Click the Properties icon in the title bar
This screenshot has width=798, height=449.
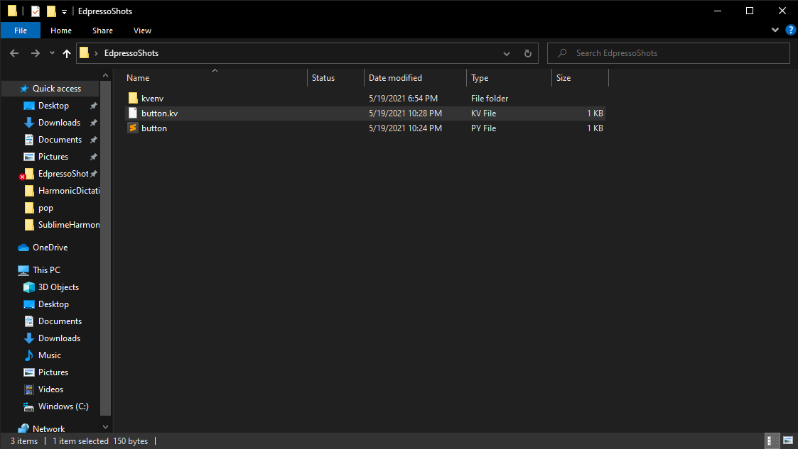[36, 11]
